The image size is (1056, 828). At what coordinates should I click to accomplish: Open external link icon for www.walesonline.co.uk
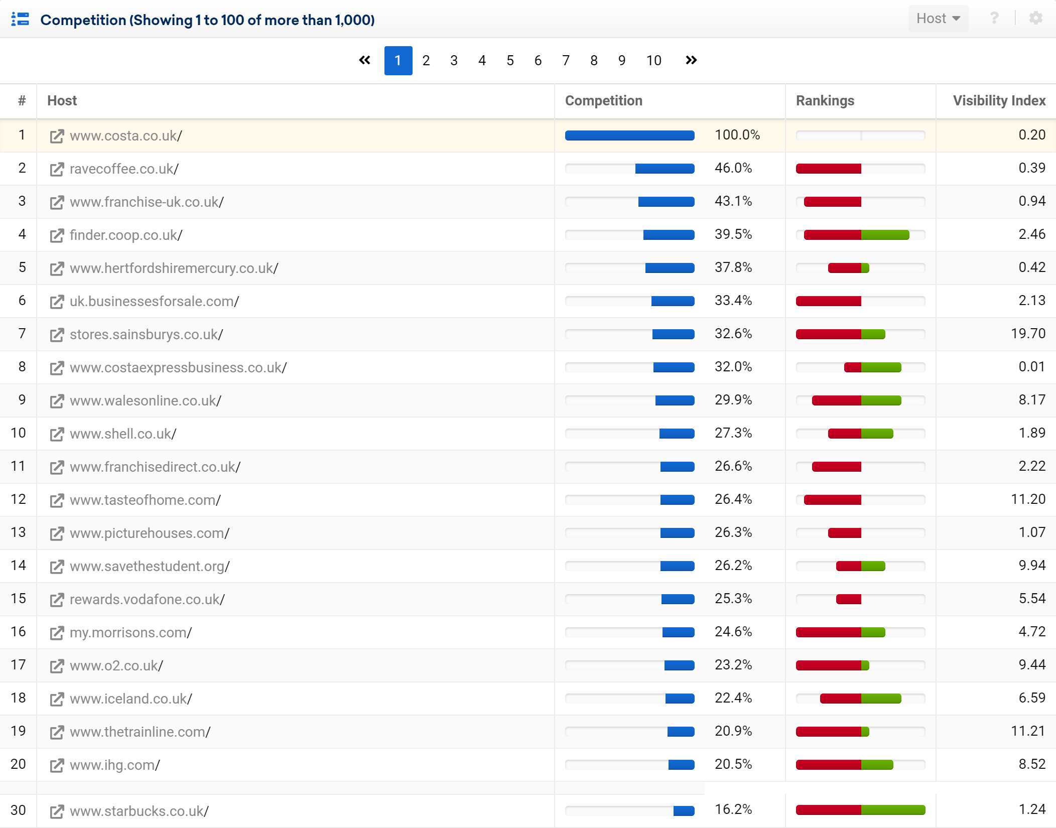(x=57, y=401)
